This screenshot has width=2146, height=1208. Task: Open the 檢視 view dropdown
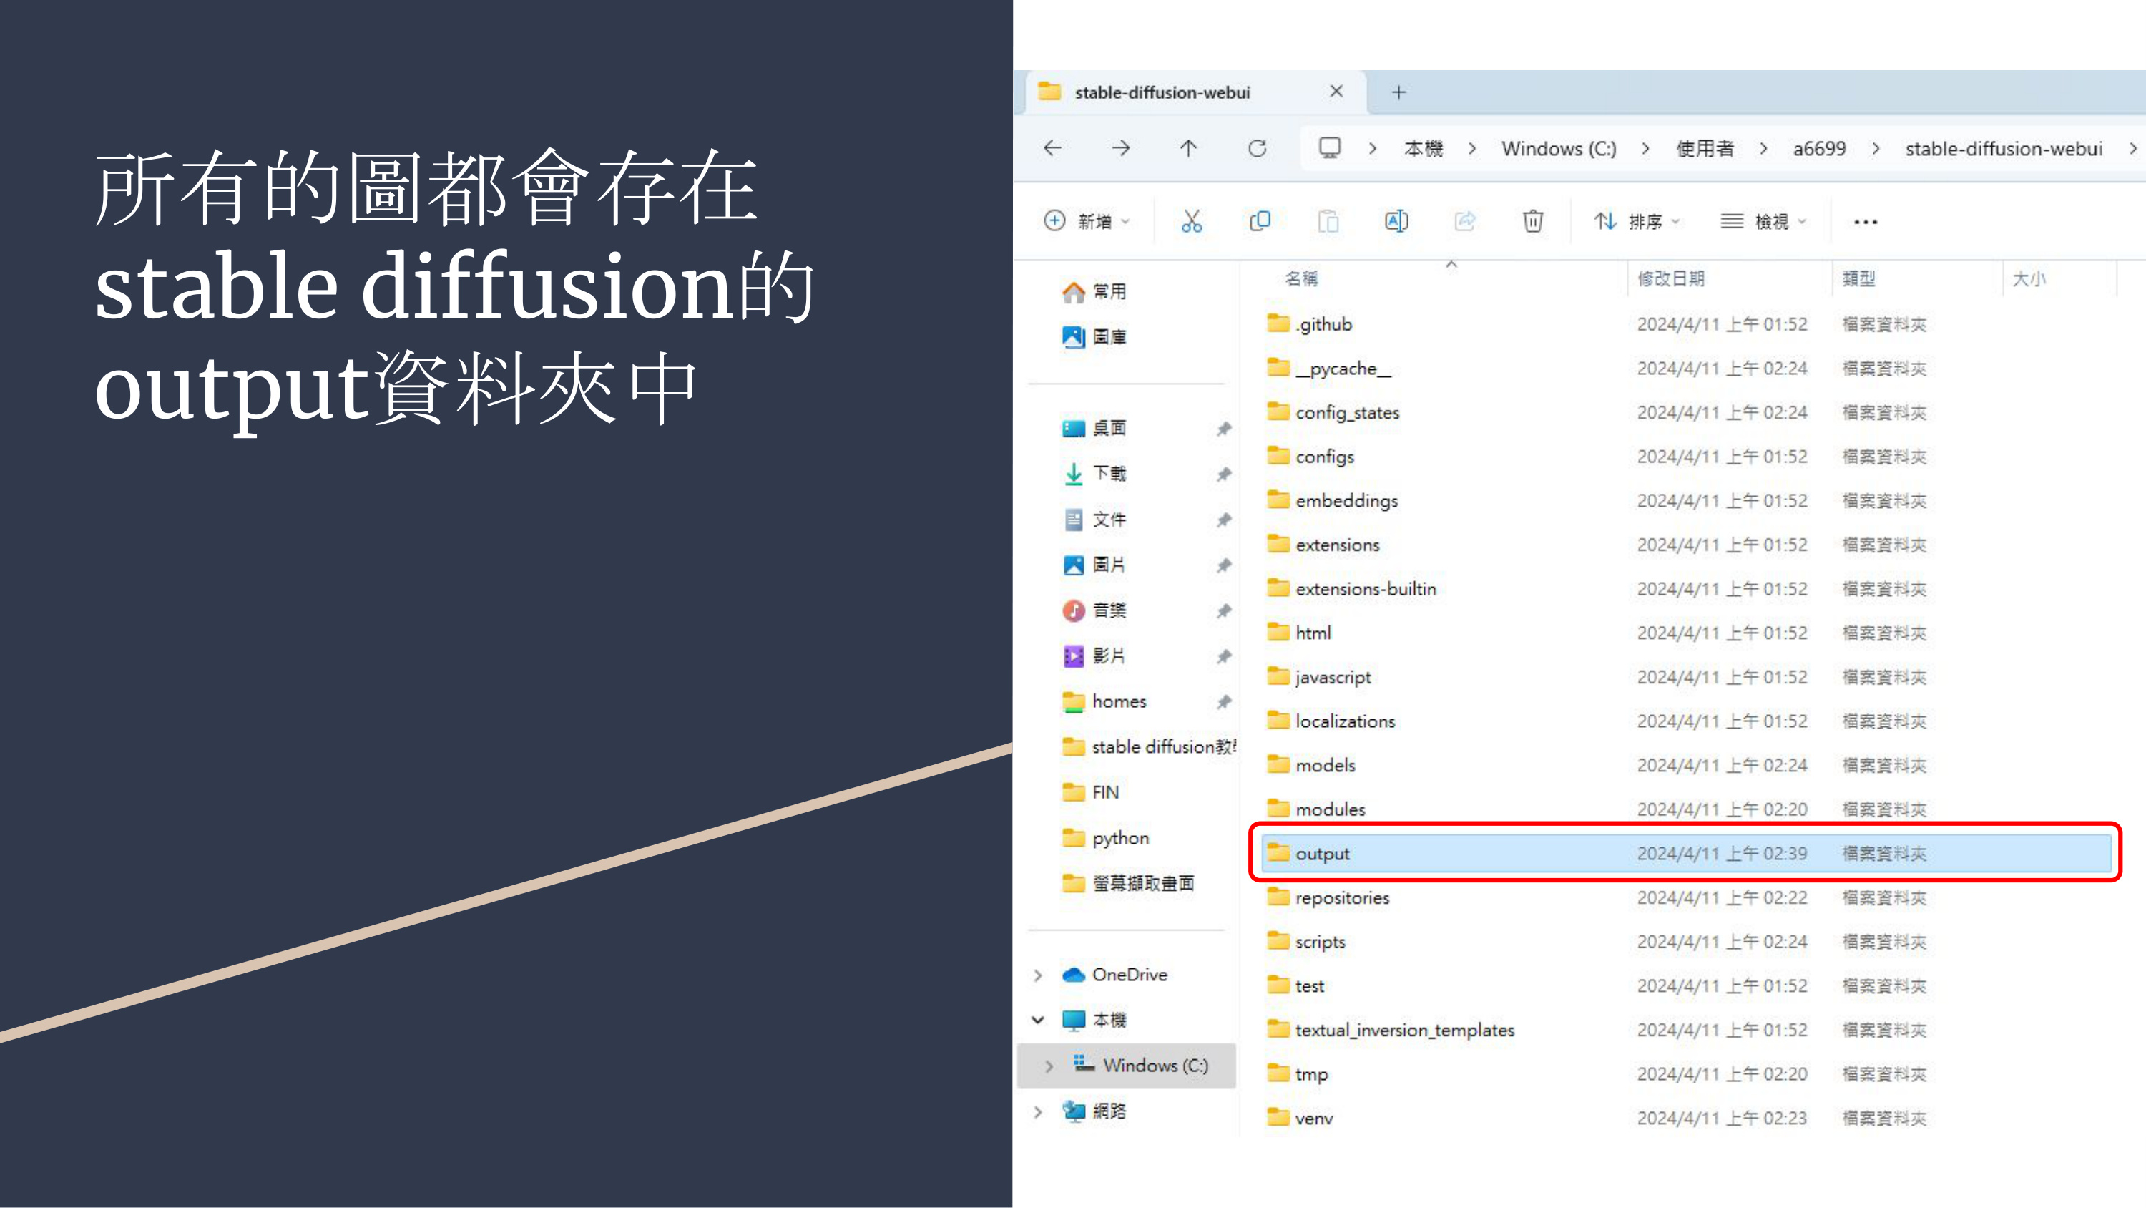pos(1763,221)
